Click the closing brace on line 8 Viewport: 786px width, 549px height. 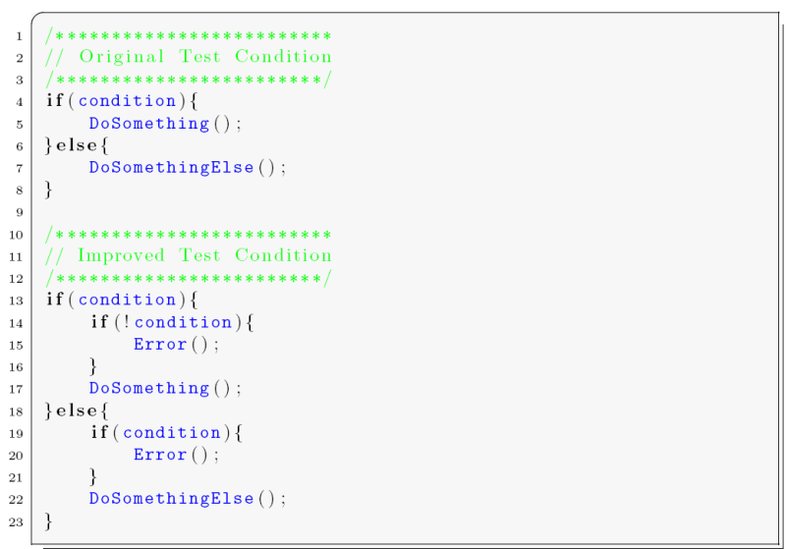tap(48, 190)
